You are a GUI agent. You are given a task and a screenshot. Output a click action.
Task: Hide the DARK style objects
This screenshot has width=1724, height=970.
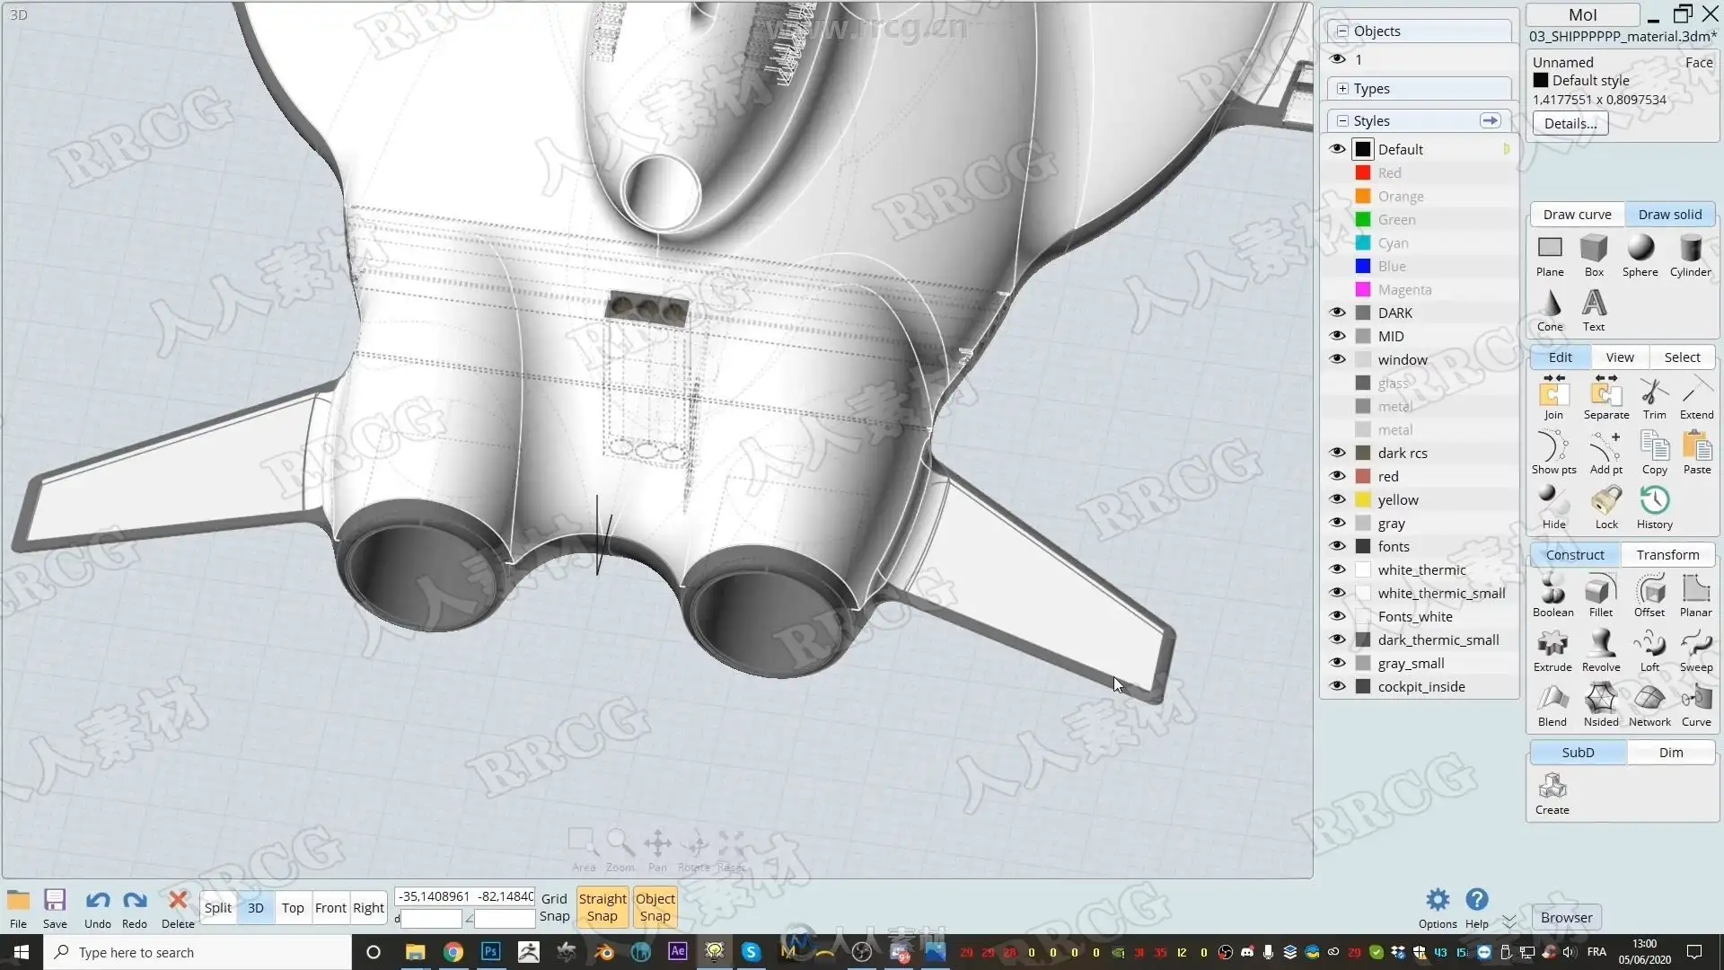point(1338,313)
